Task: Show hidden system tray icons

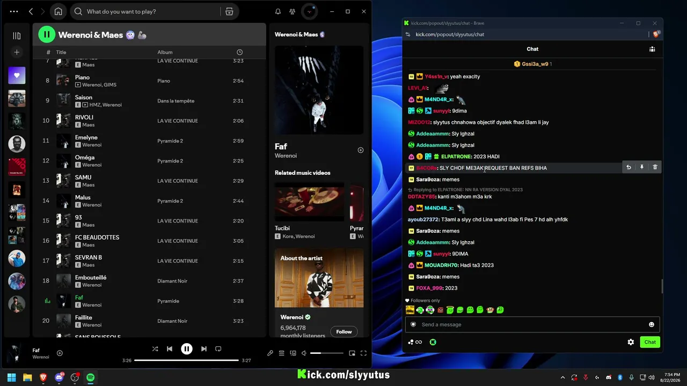Action: click(x=562, y=377)
